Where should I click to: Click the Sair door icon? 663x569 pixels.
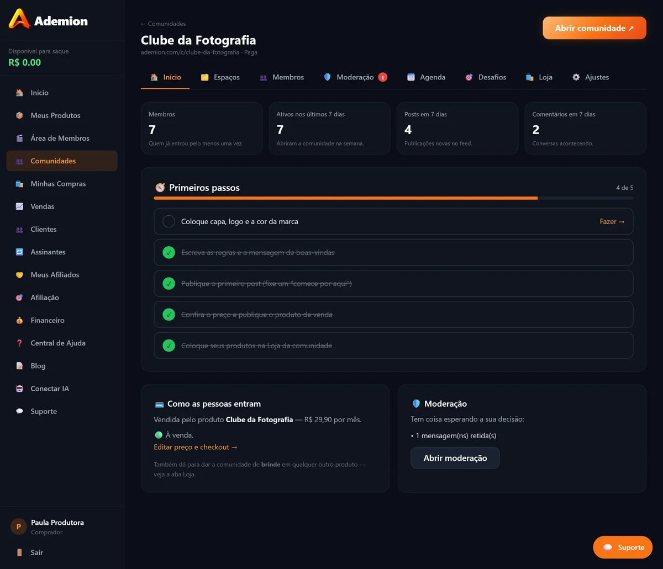pos(19,552)
